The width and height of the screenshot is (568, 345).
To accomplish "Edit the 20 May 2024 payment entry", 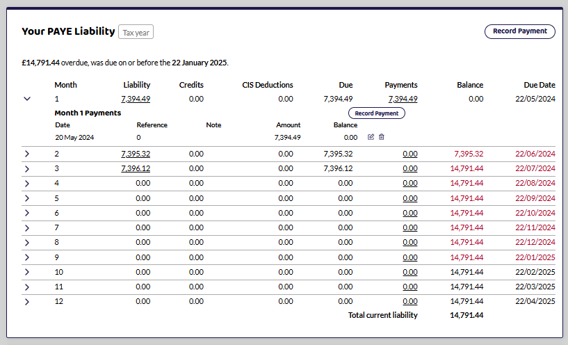I will (x=371, y=137).
